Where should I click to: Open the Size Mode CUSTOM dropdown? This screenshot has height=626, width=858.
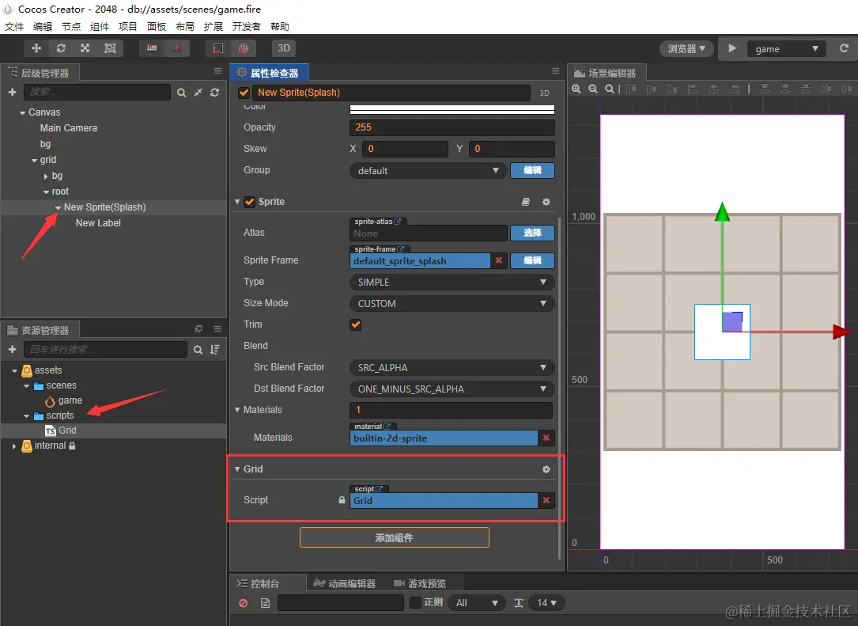(452, 303)
